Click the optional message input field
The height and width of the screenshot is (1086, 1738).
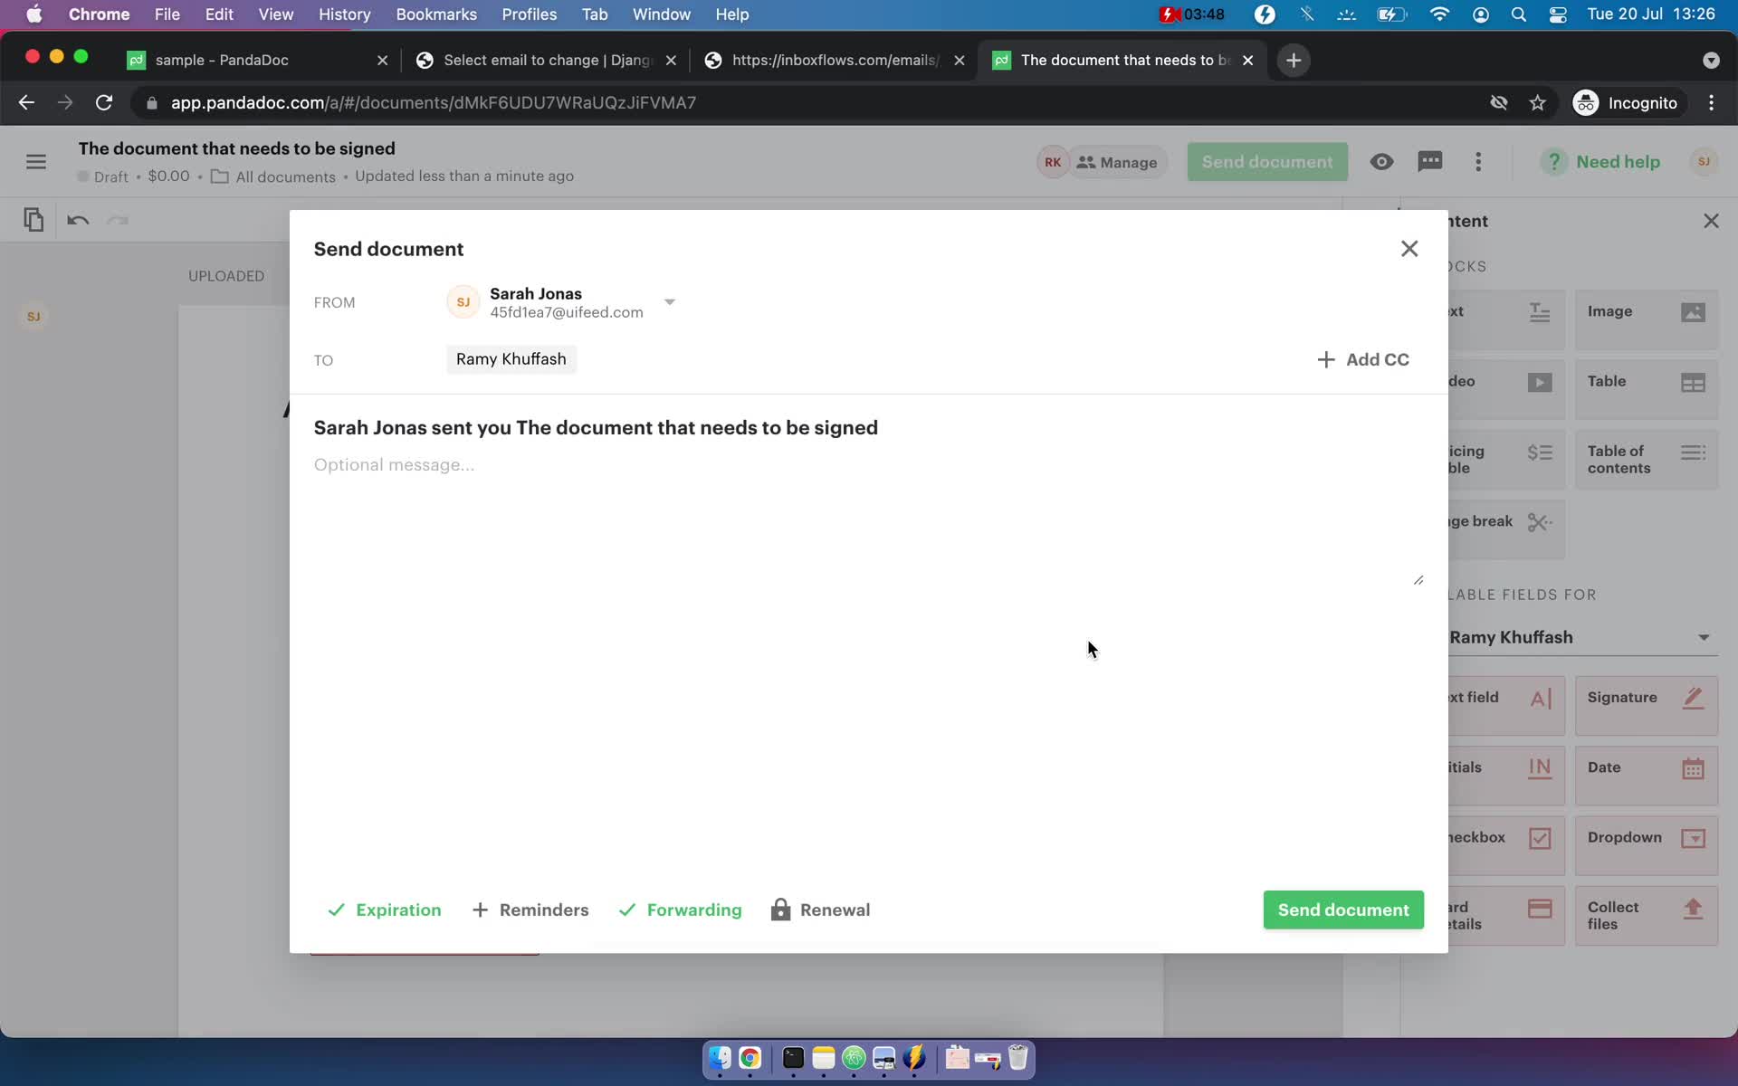[x=864, y=464]
